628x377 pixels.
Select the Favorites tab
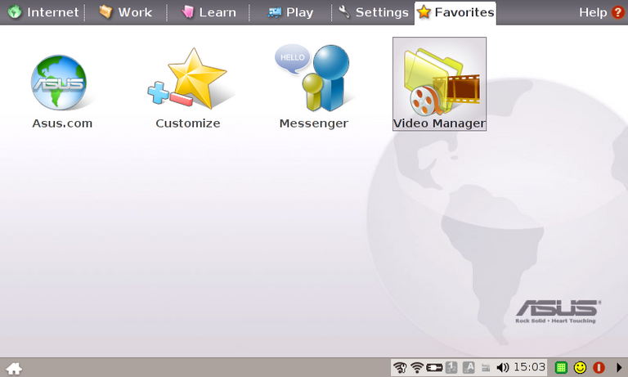(455, 13)
